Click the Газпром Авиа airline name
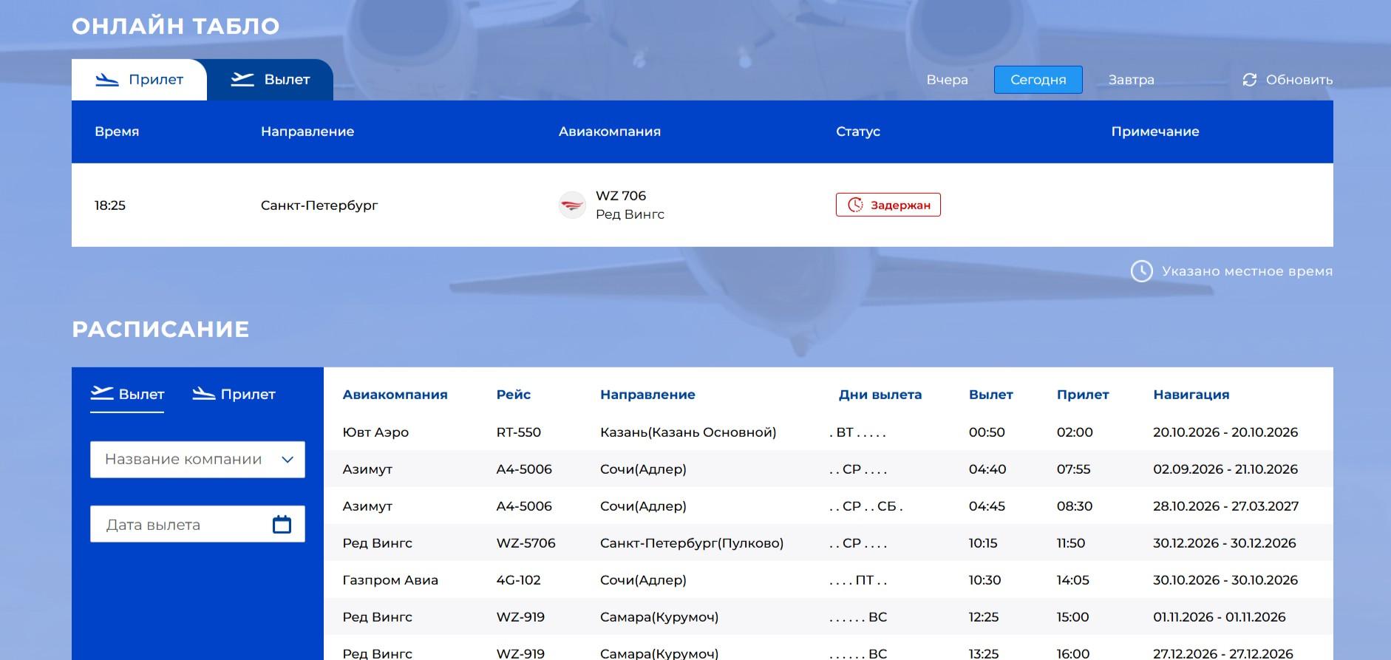Screen dimensions: 1391x660 pos(390,580)
